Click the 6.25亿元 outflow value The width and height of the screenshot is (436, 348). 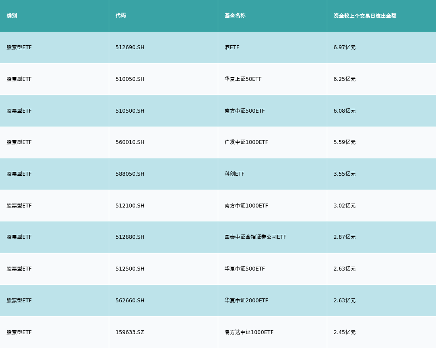coord(344,79)
